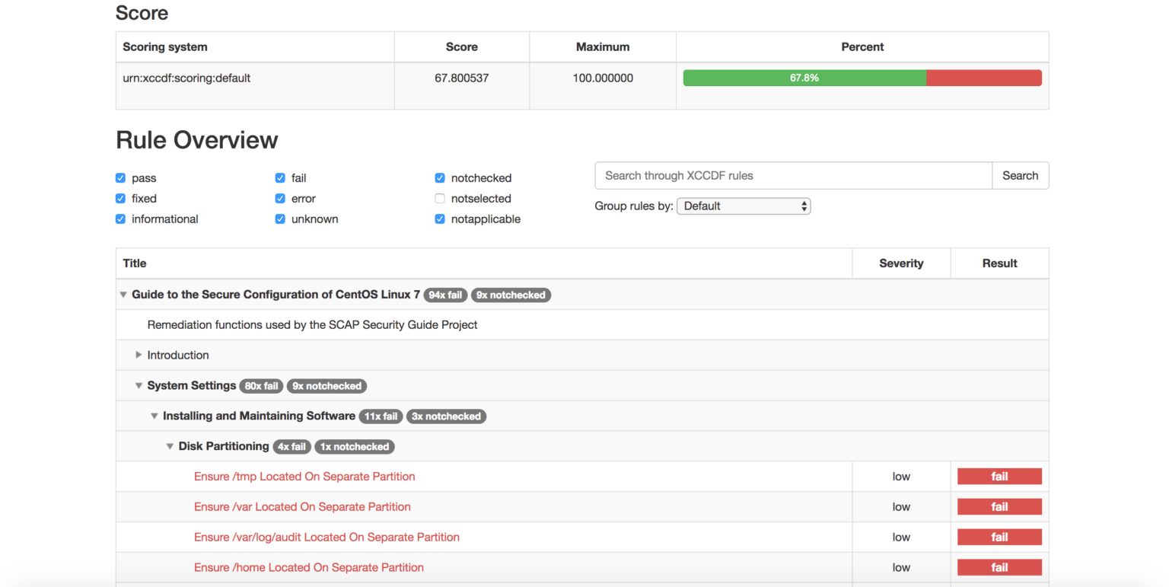The width and height of the screenshot is (1169, 587).
Task: Open Ensure /home Located On Separate Partition
Action: 308,568
